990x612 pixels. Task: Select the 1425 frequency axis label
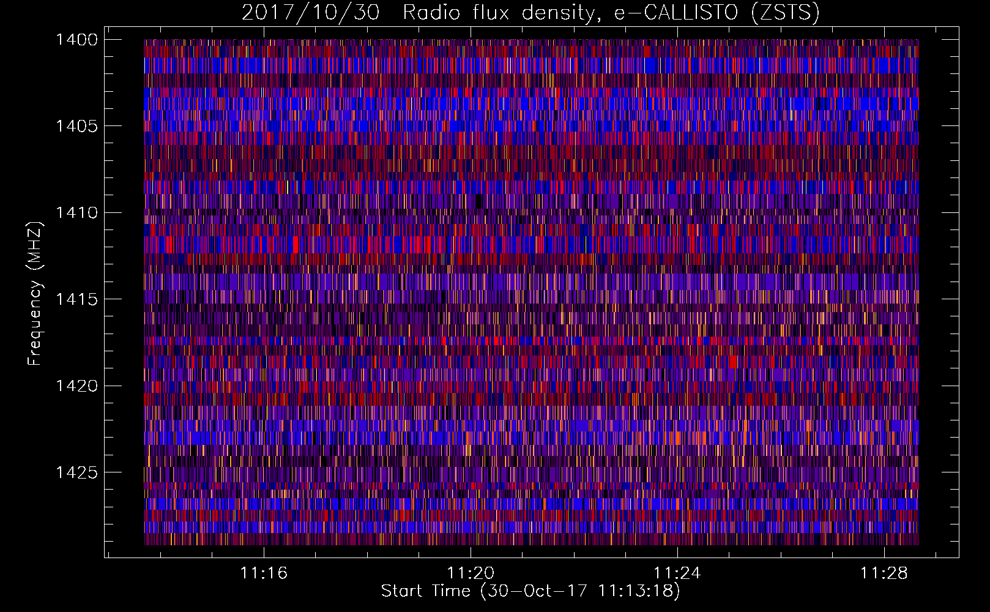click(x=76, y=472)
